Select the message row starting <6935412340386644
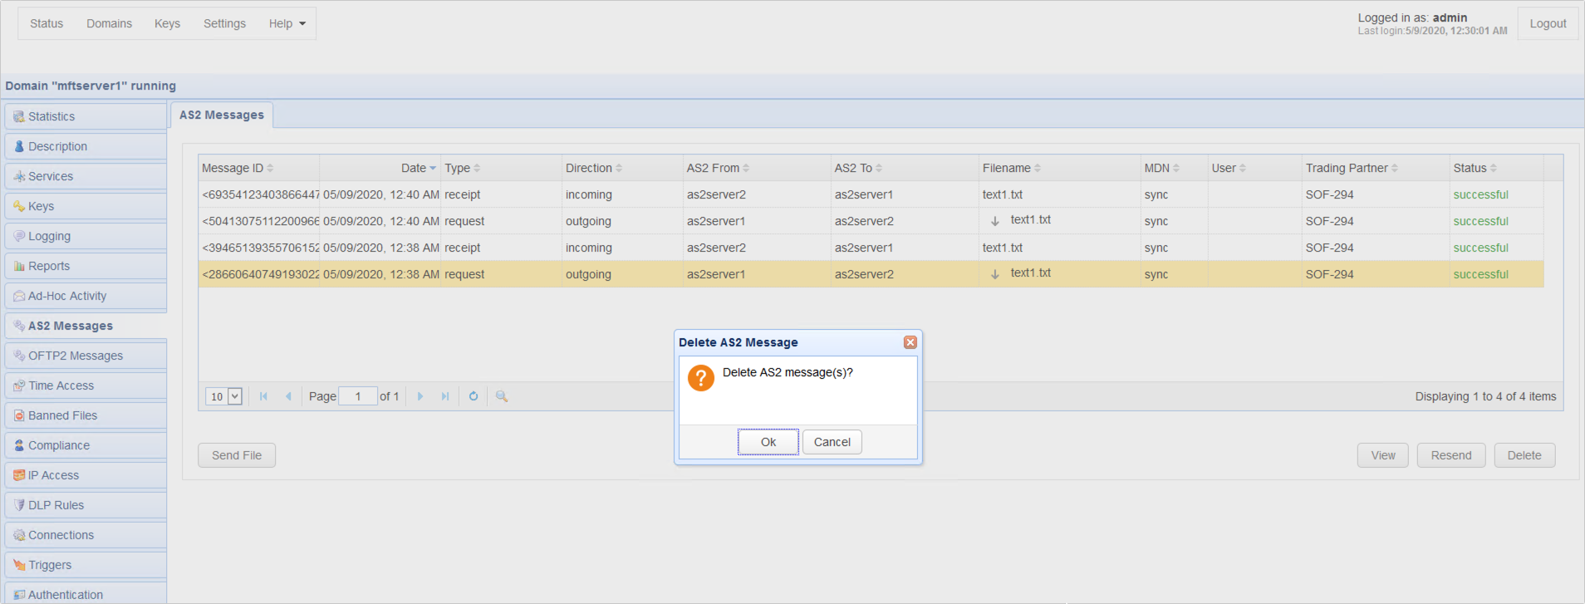Screen dimensions: 1585x604 [871, 194]
